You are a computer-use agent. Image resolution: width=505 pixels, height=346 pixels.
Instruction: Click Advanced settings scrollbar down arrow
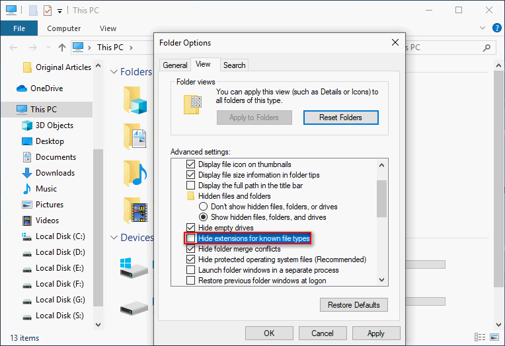pyautogui.click(x=381, y=280)
